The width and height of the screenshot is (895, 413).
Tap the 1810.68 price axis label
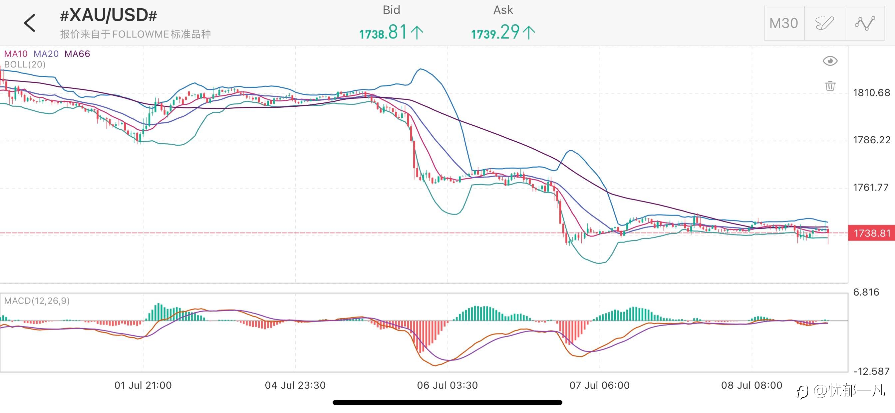pos(871,93)
